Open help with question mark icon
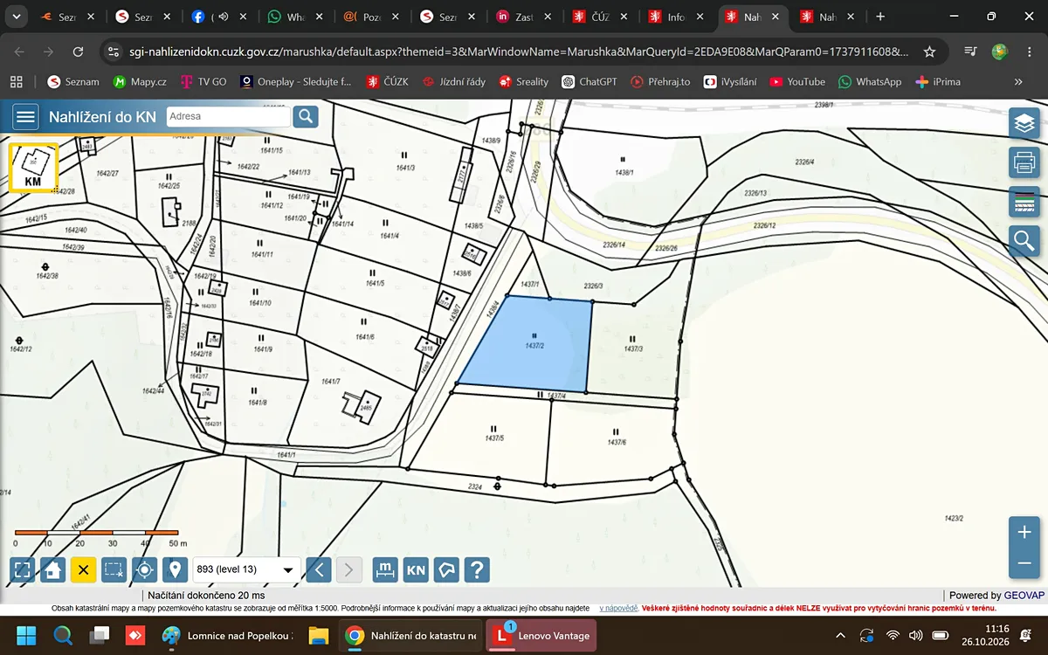The image size is (1048, 655). [477, 570]
